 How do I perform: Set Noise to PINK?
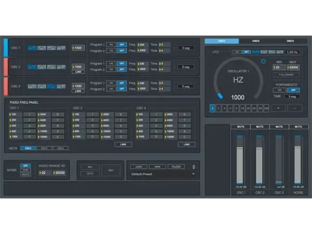coord(25,170)
